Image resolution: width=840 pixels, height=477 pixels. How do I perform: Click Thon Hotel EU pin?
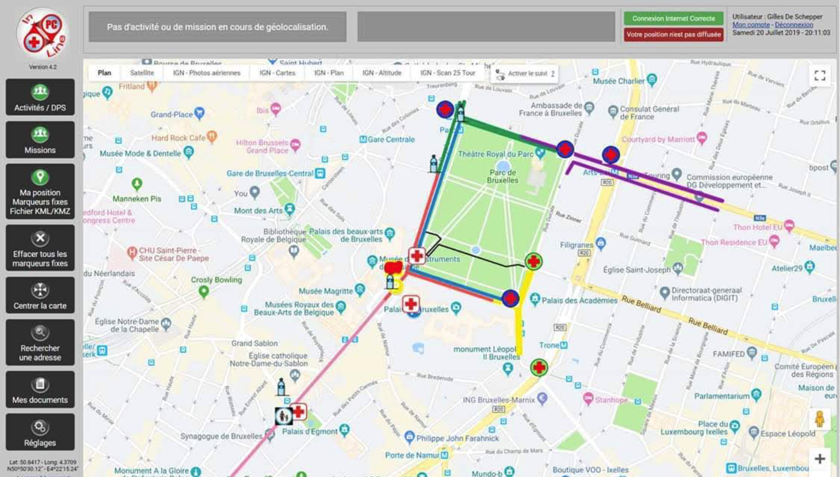[x=789, y=225]
